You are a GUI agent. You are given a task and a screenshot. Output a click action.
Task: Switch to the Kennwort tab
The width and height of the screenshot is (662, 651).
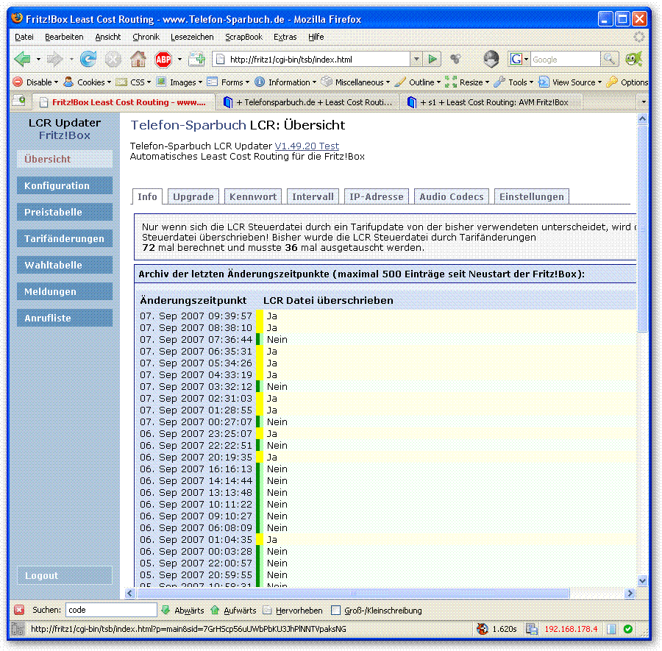[253, 196]
